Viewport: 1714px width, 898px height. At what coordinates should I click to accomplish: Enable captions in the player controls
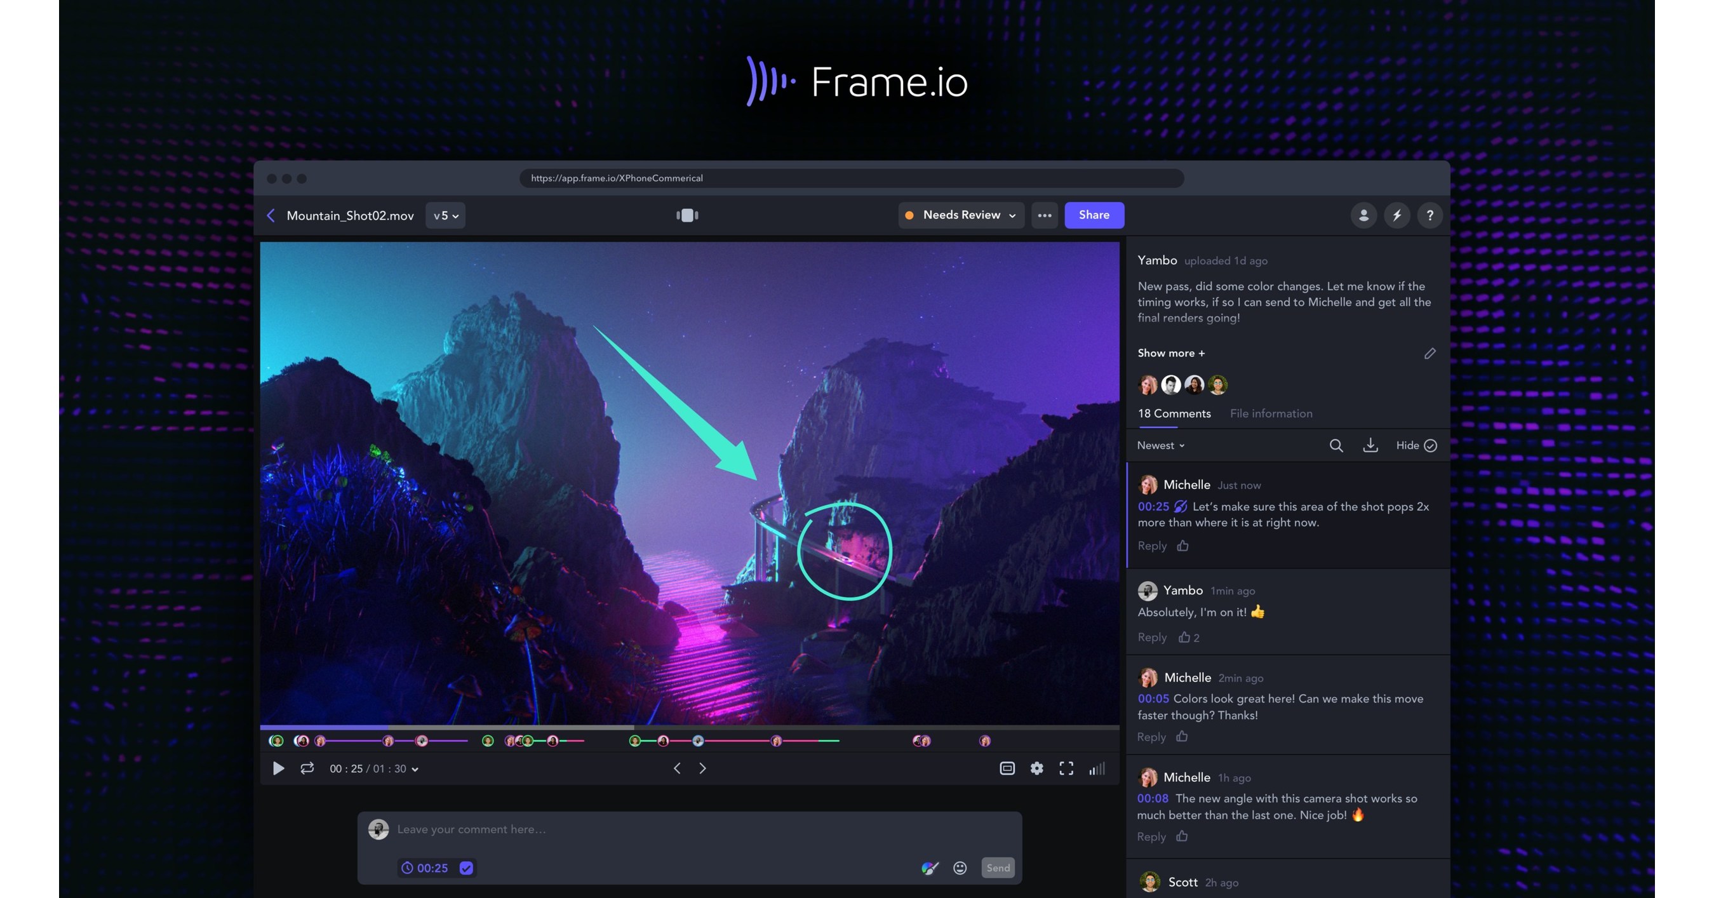1007,768
